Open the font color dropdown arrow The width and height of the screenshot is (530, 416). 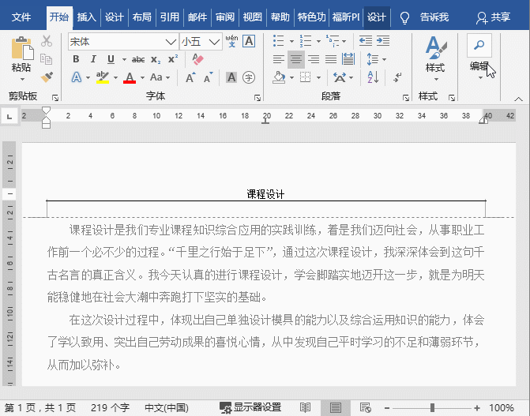pyautogui.click(x=142, y=77)
